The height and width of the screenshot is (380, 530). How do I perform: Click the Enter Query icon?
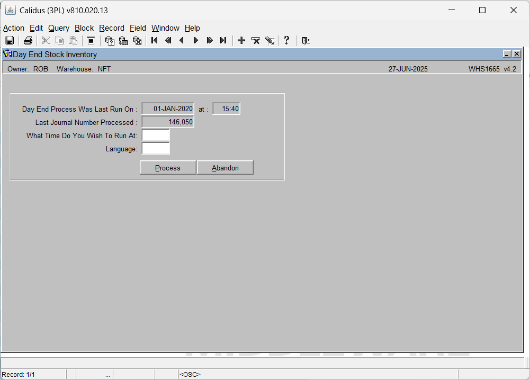[x=110, y=41]
